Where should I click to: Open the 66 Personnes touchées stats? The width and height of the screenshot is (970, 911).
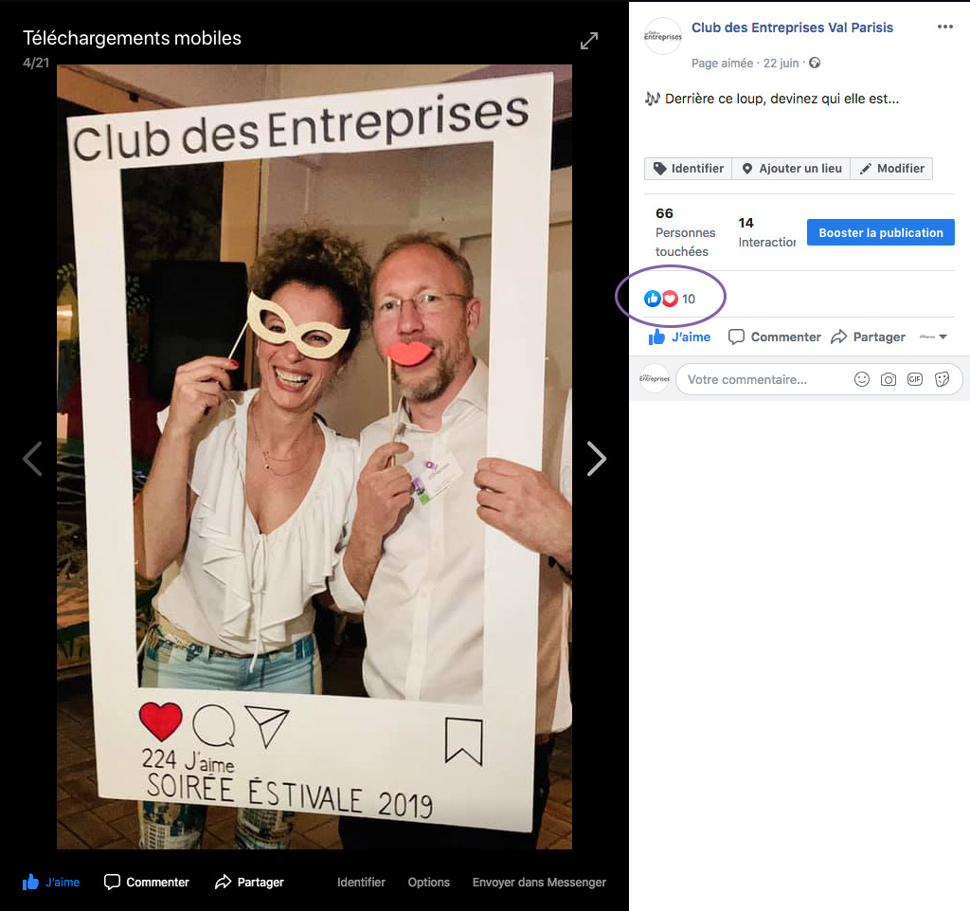(x=685, y=232)
